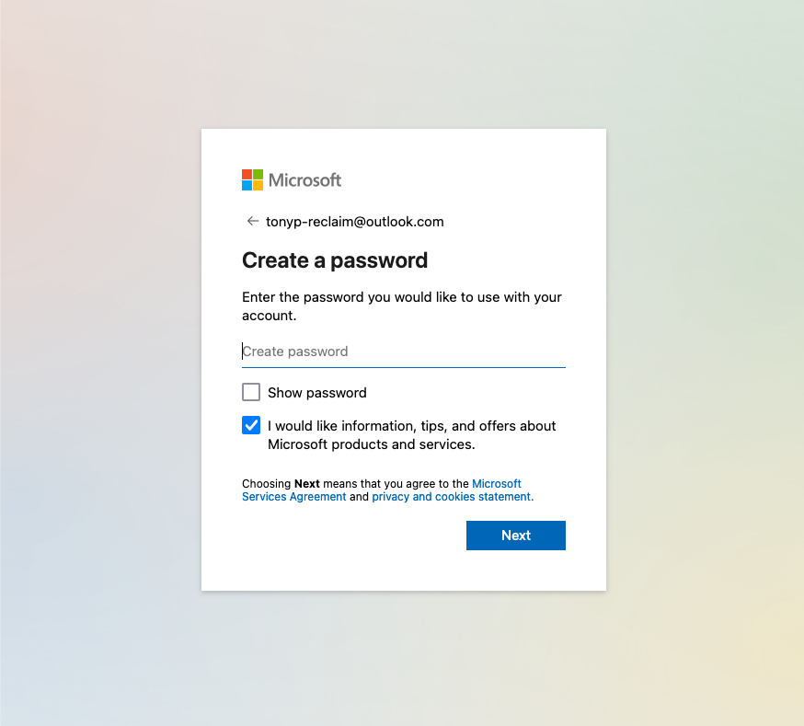
Task: Click the Microsoft four-square logo
Action: click(x=252, y=179)
